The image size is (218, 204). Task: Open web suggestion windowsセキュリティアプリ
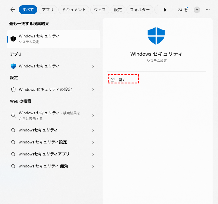click(53, 154)
